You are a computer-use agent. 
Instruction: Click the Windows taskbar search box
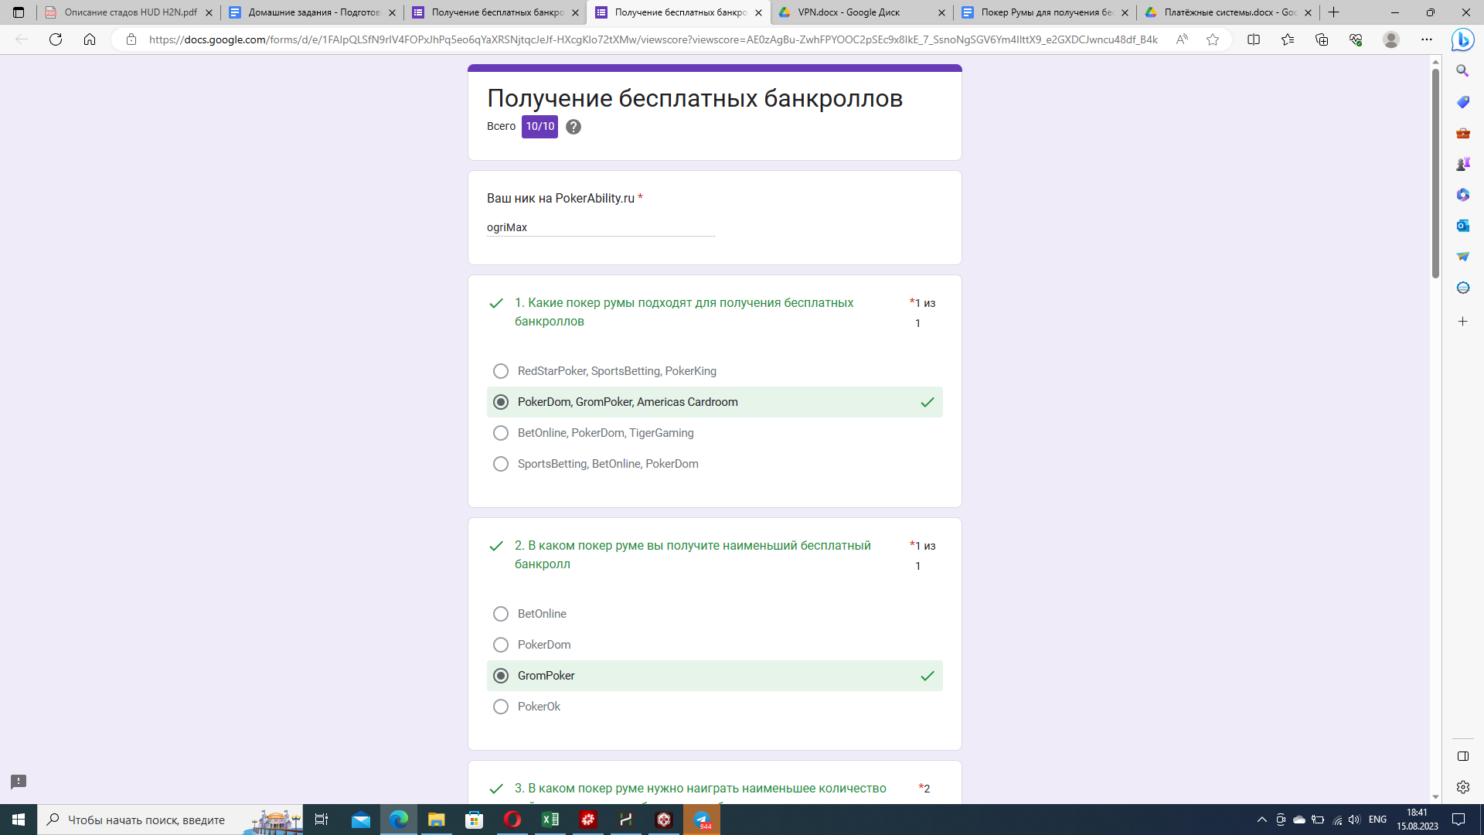coord(170,820)
